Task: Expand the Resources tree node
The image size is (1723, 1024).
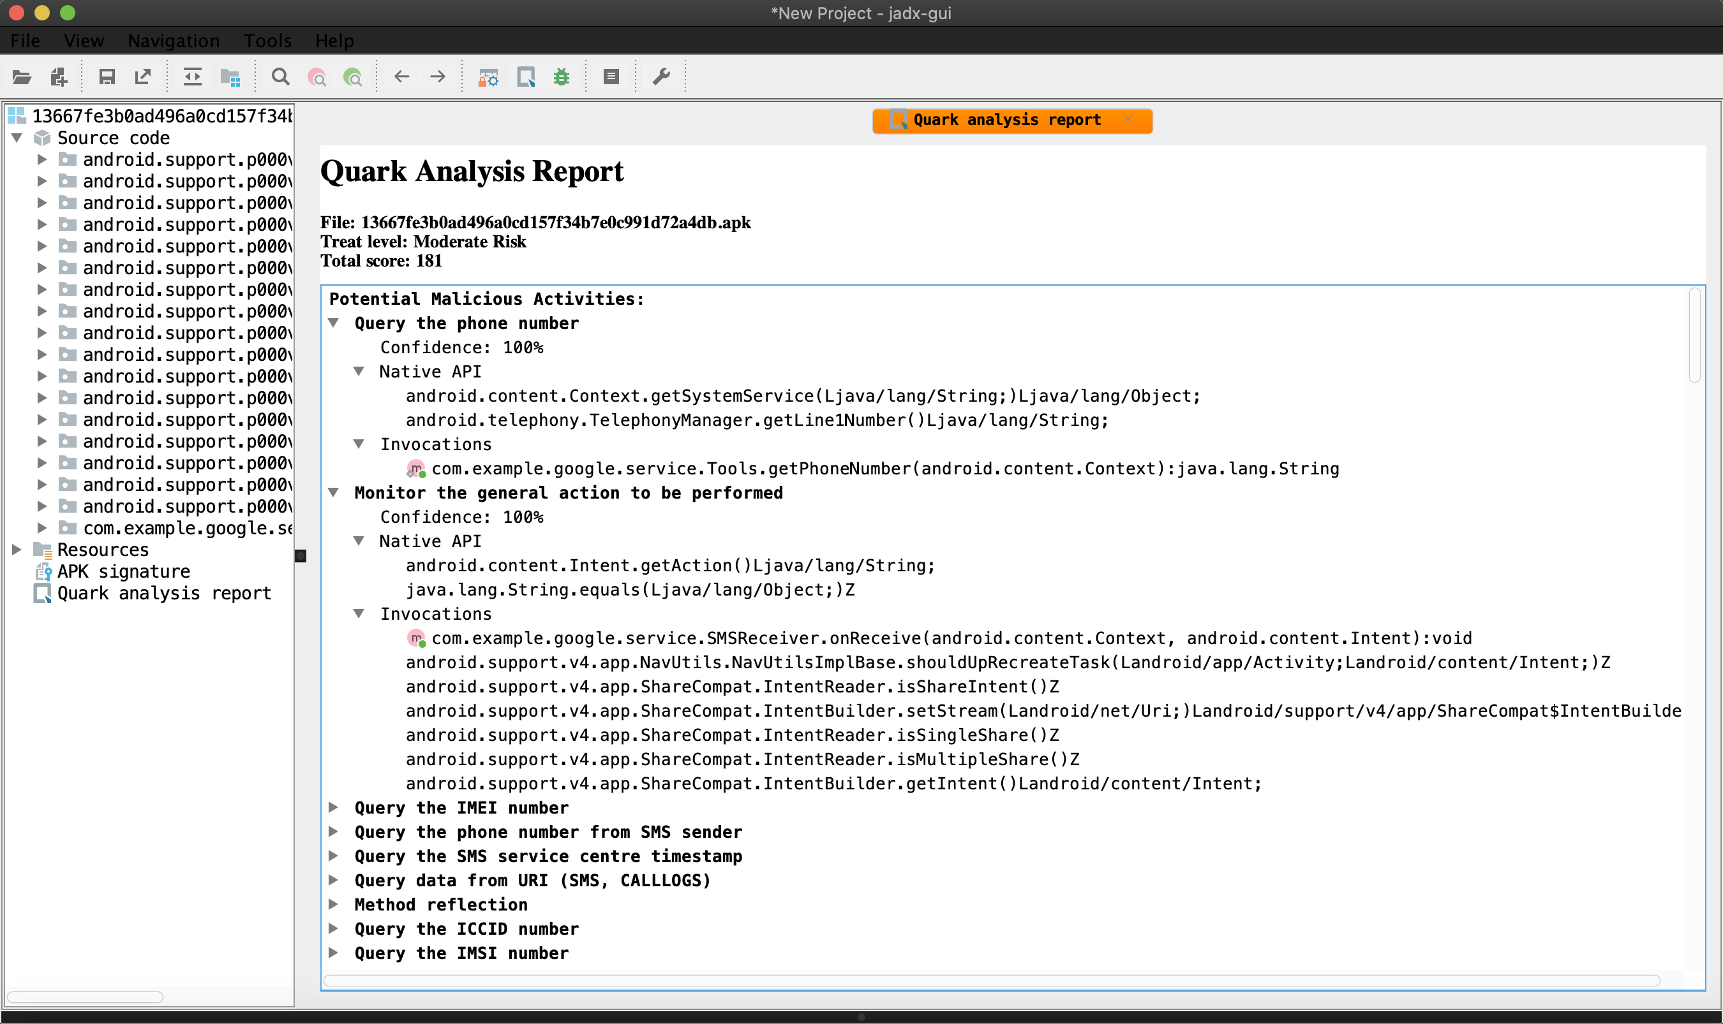Action: click(x=17, y=550)
